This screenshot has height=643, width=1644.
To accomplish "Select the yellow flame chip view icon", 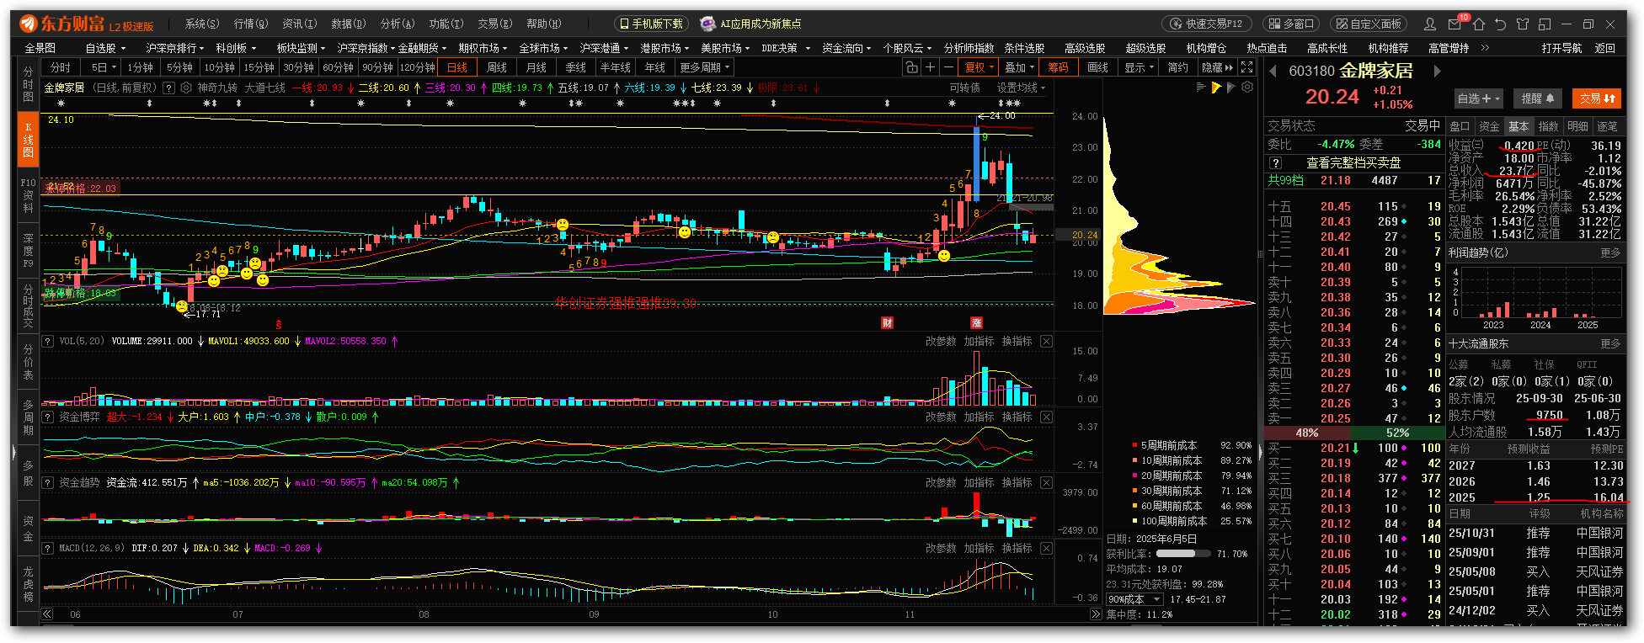I will coord(1216,88).
